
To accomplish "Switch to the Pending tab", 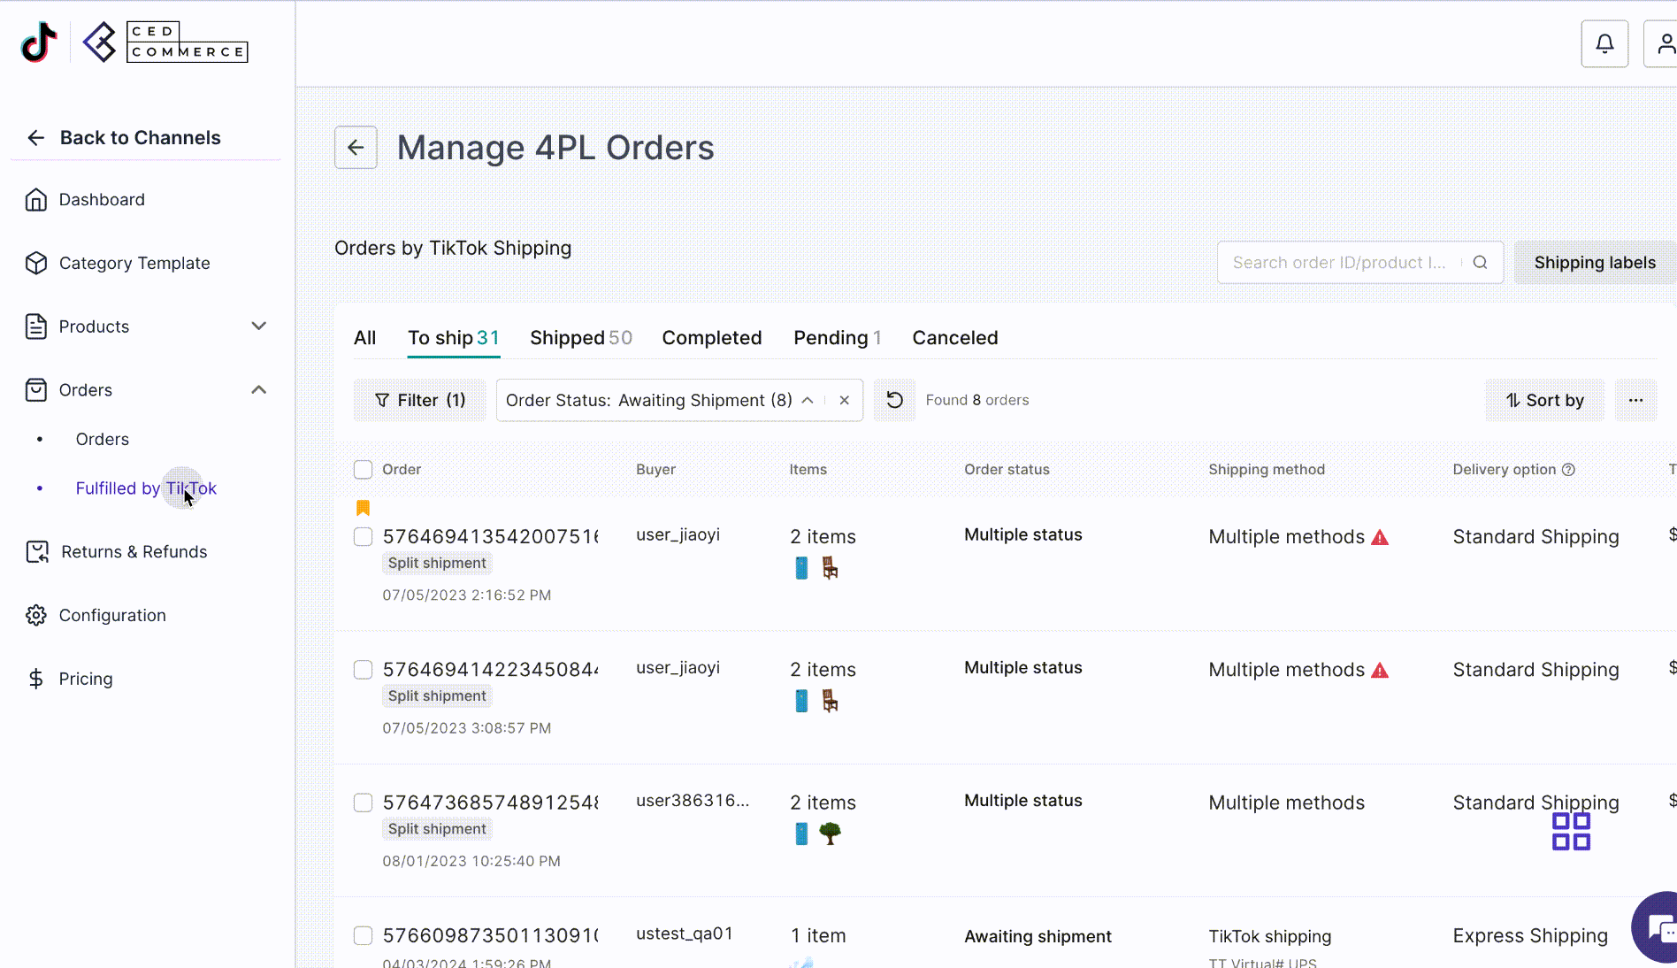I will pos(837,338).
